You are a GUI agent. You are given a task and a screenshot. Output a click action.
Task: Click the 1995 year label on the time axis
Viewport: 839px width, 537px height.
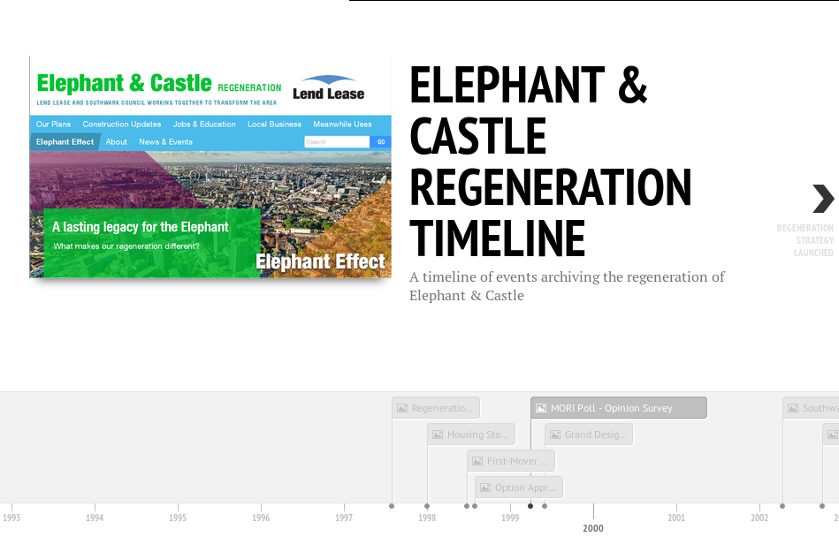coord(178,518)
